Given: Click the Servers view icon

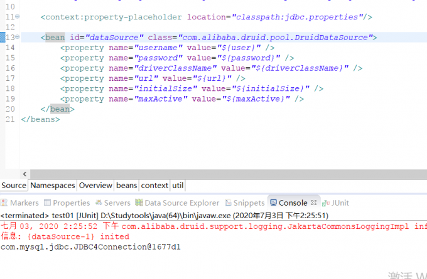Looking at the screenshot, I should (99, 203).
